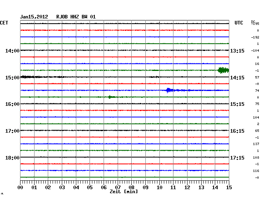This screenshot has width=261, height=198.
Task: Click the DC offset value 65
Action: coord(257,131)
